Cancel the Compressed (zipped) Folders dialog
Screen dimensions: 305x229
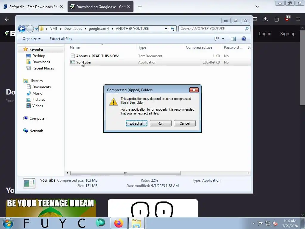[x=185, y=123]
